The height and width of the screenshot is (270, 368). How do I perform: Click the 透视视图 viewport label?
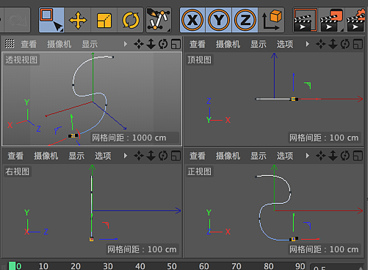(x=21, y=60)
